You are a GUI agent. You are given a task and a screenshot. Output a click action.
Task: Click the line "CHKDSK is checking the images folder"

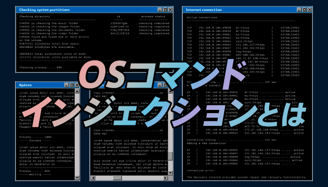pos(50,26)
